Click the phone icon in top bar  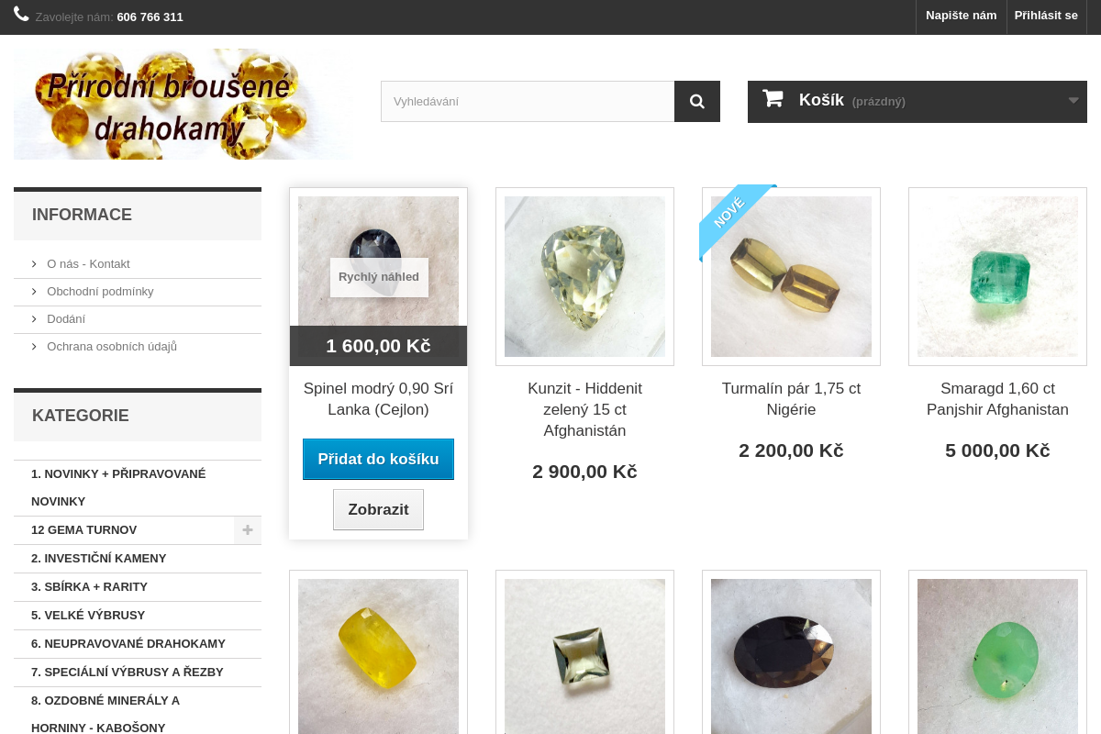22,14
